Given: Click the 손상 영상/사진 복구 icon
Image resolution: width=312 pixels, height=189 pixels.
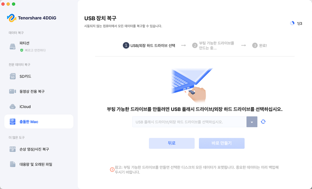Looking at the screenshot, I should 12,149.
